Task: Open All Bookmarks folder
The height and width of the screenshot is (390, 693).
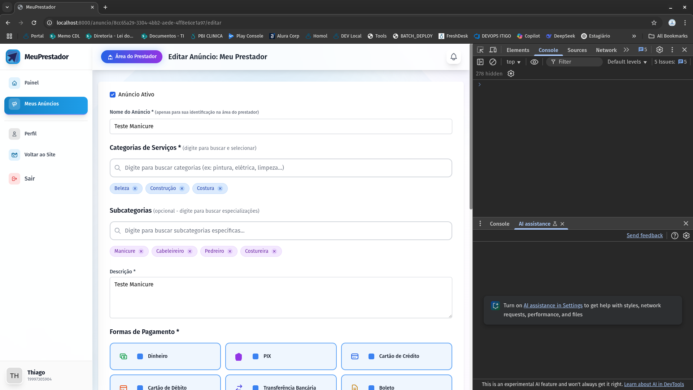Action: click(x=668, y=36)
